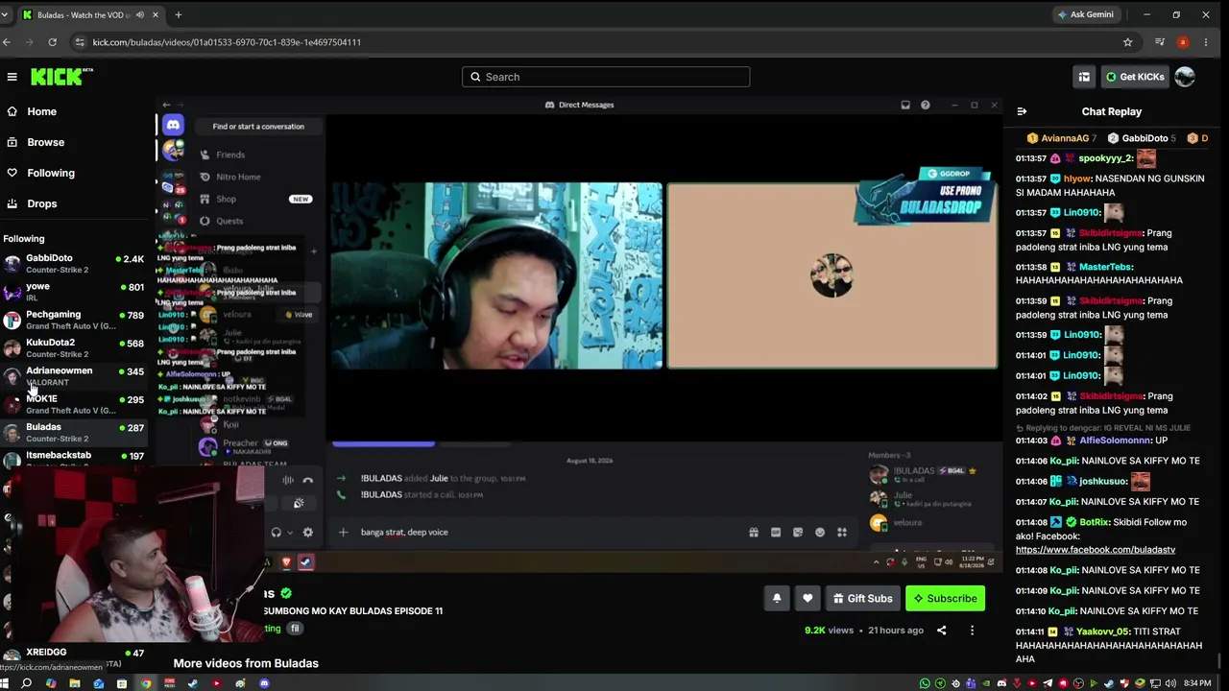View site information for kick.com
1229x691 pixels.
(x=80, y=42)
